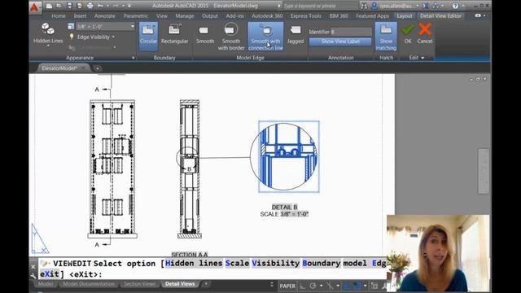The width and height of the screenshot is (521, 293).
Task: Toggle PAPER space in status bar
Action: (287, 286)
